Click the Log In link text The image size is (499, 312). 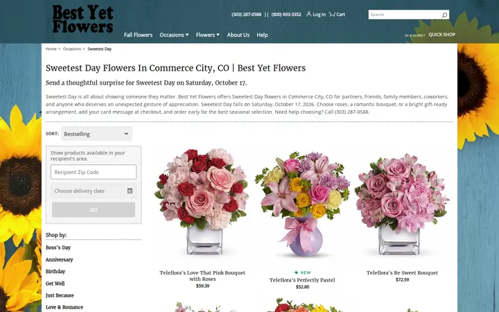319,15
